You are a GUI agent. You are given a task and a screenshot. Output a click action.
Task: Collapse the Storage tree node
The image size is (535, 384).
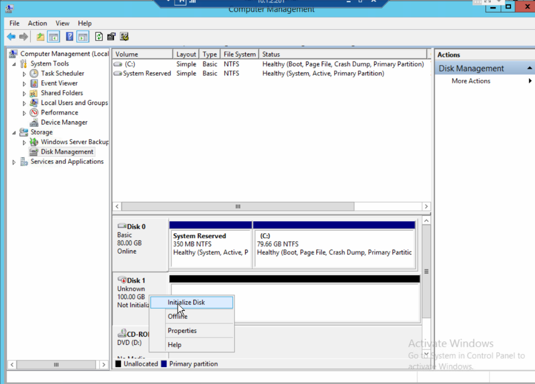pos(14,132)
